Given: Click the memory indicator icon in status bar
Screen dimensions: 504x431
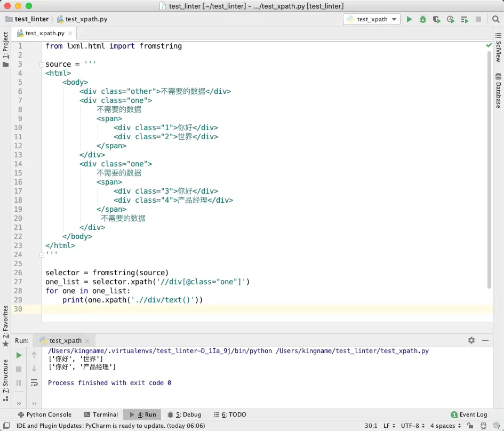Looking at the screenshot, I should point(497,426).
